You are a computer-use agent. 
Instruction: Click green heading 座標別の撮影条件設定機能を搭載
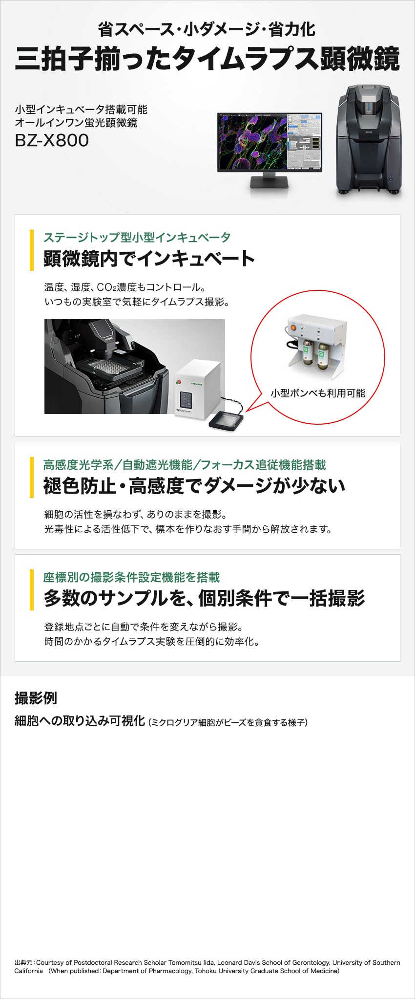click(x=131, y=577)
